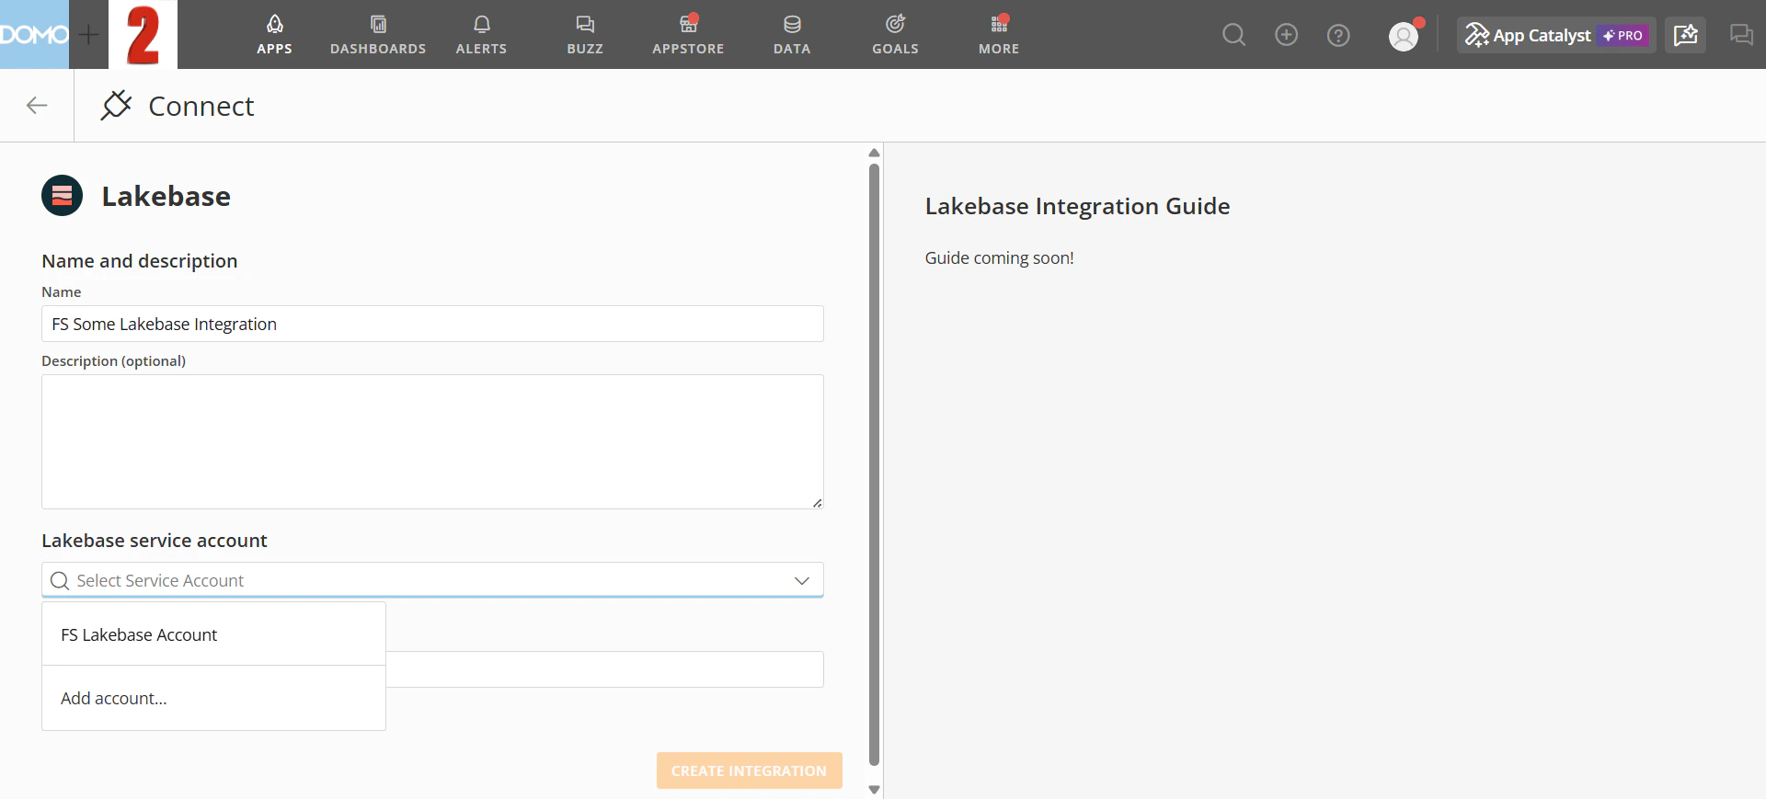Click the Connect page title

(201, 106)
